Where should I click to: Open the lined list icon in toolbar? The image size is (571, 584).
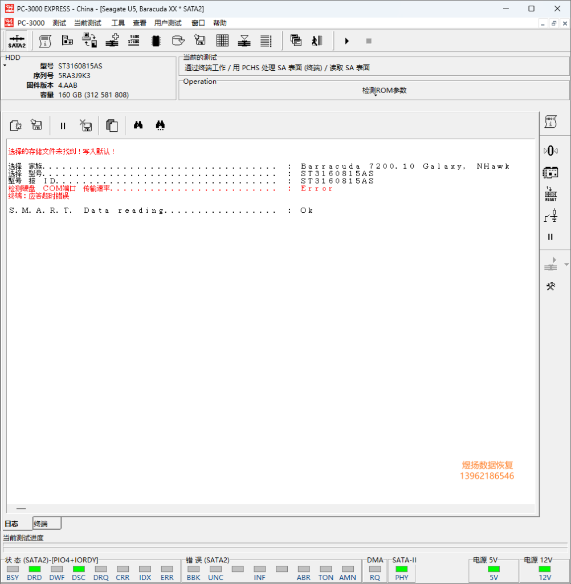coord(266,40)
